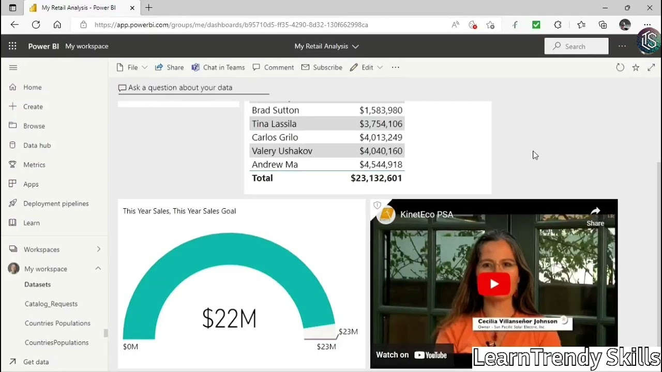Image resolution: width=662 pixels, height=372 pixels.
Task: Open more options ellipsis in dashboard toolbar
Action: point(396,67)
